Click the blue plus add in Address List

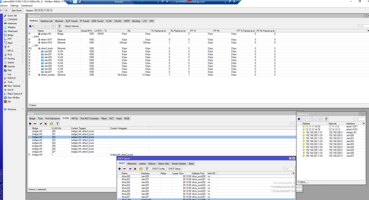[x=299, y=119]
